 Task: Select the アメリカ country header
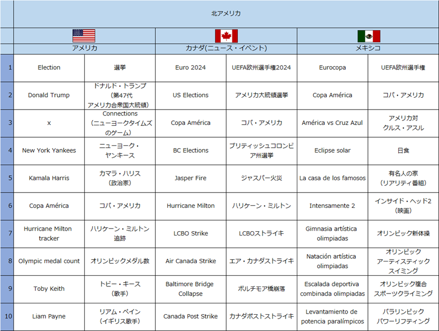(x=85, y=48)
